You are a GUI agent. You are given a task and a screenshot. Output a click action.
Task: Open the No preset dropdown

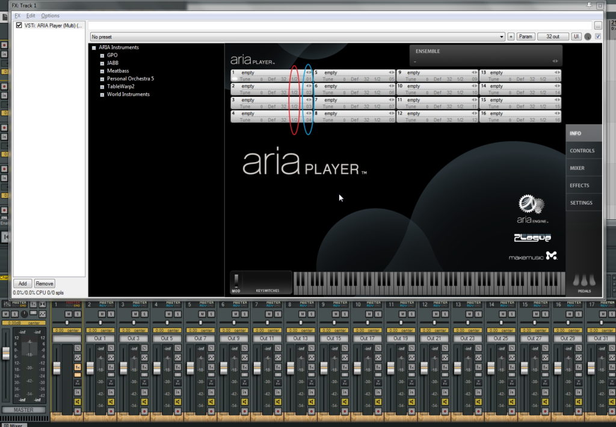coord(502,37)
